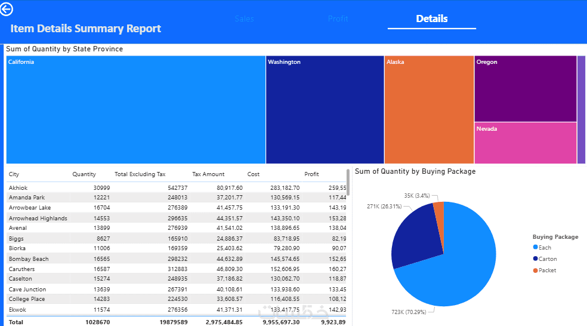This screenshot has width=587, height=326.
Task: Sort table by Cost column header
Action: (x=254, y=174)
